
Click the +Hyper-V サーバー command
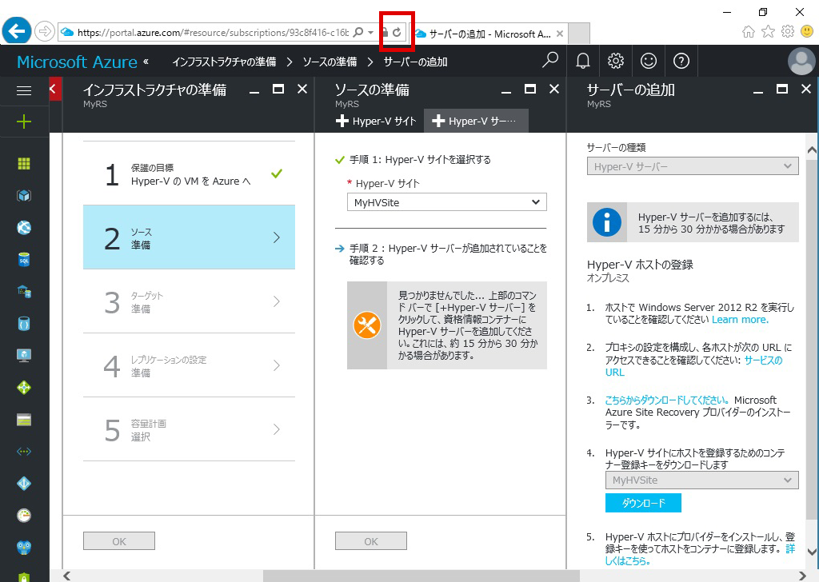[477, 121]
